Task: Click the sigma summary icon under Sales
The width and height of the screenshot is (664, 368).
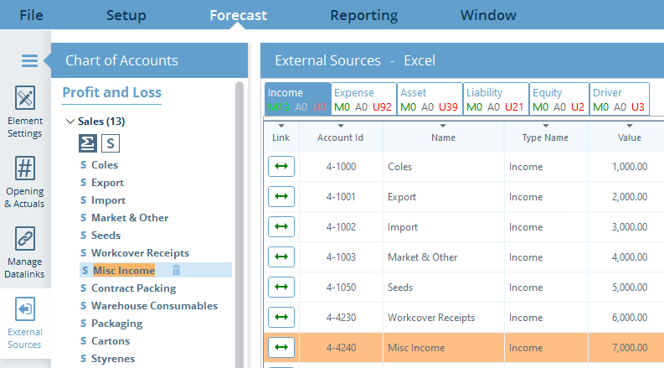Action: [x=88, y=143]
